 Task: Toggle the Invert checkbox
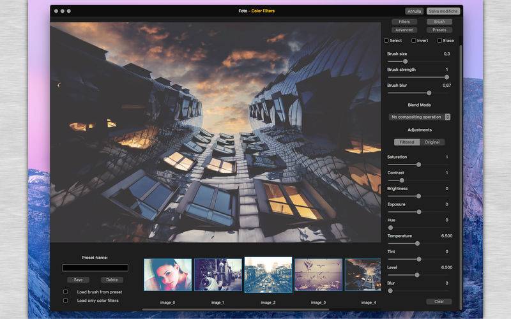tap(413, 40)
